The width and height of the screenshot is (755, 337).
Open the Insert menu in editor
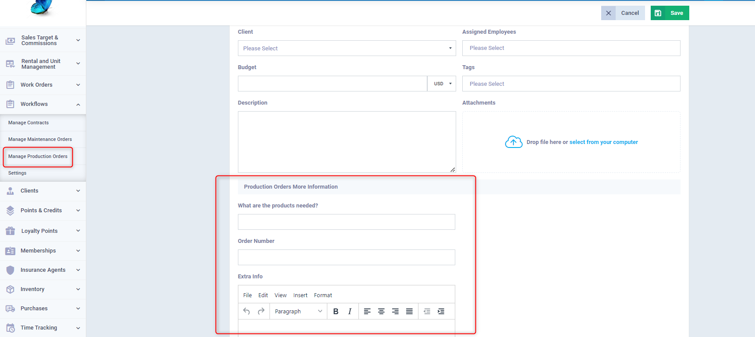300,295
